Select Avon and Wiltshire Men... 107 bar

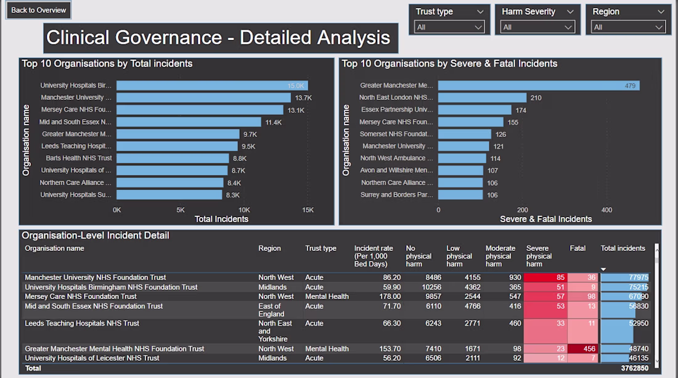[x=461, y=170]
